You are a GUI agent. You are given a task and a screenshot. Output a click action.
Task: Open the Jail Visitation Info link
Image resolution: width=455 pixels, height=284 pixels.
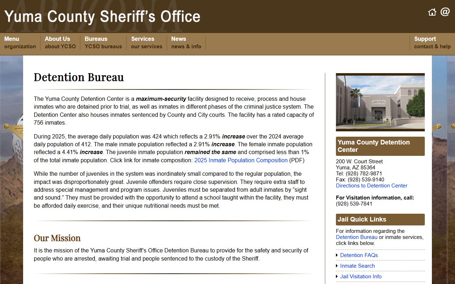point(360,277)
